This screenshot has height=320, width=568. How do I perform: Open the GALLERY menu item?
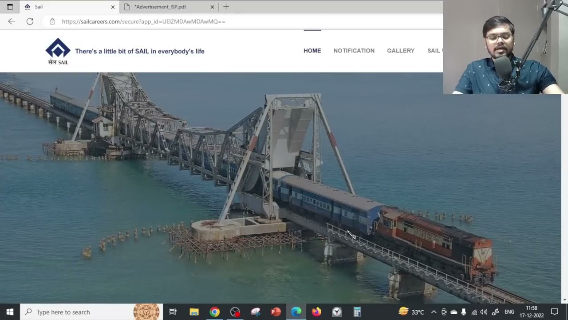400,51
